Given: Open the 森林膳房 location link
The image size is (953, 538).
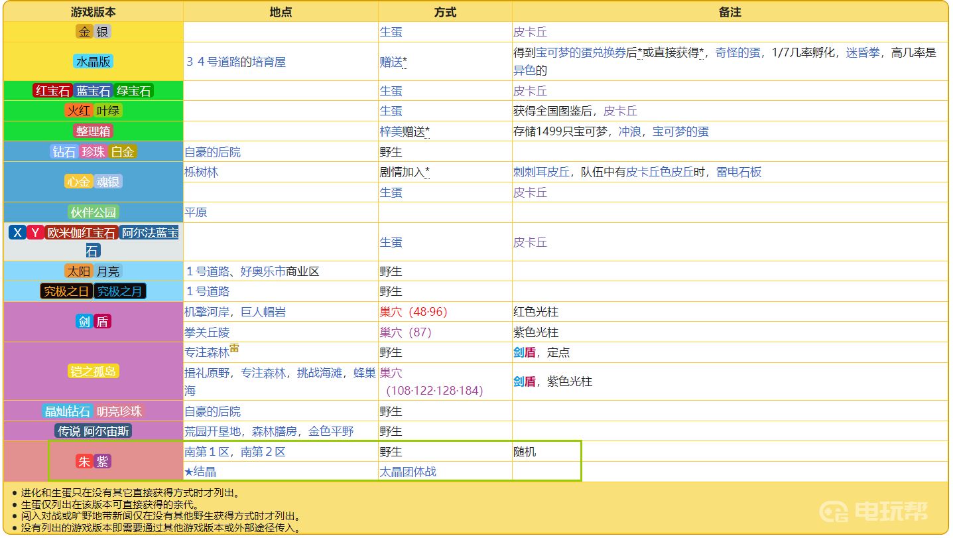Looking at the screenshot, I should (x=275, y=431).
